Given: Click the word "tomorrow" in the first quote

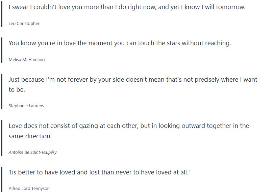Looking at the screenshot, I should (231, 7).
